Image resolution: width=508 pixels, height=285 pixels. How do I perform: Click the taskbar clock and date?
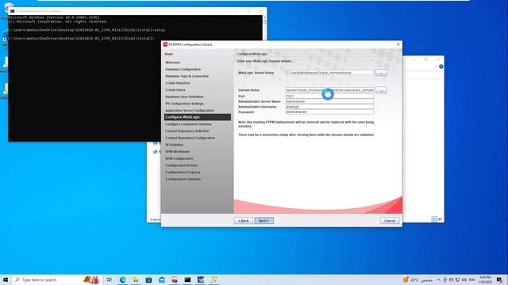pyautogui.click(x=485, y=279)
